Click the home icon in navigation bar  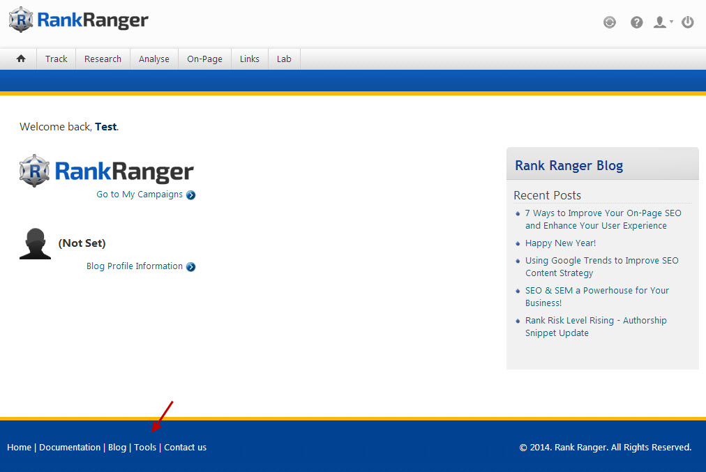pos(21,59)
